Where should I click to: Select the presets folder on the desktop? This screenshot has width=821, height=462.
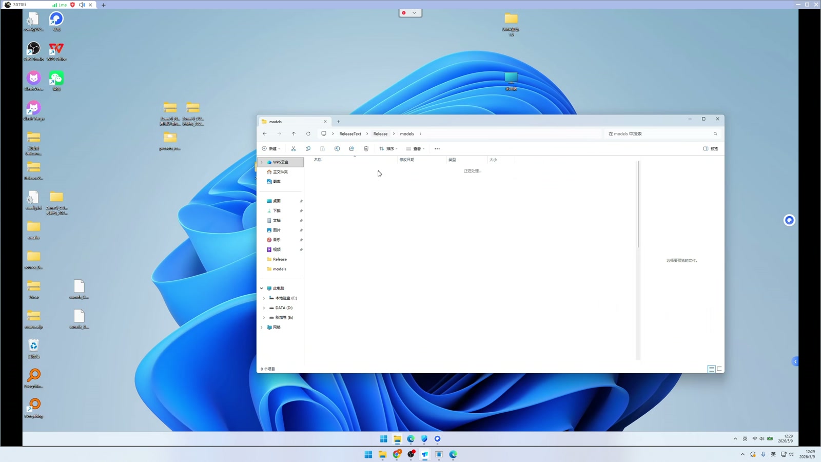[170, 141]
